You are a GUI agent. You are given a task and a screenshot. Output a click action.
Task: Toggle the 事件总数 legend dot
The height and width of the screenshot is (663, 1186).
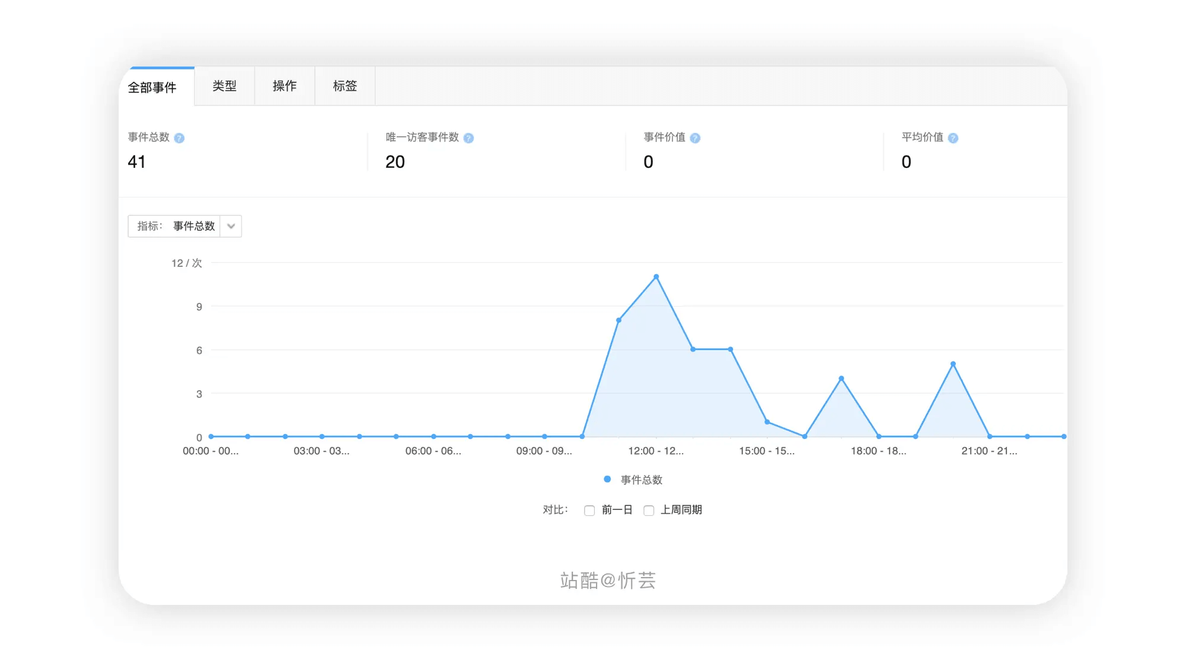click(607, 479)
